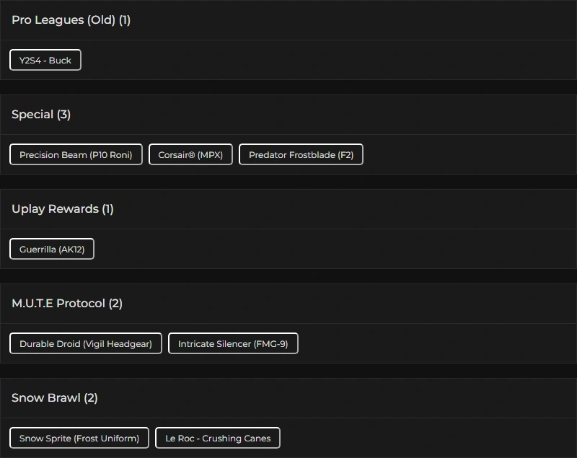The height and width of the screenshot is (458, 577).
Task: Pick the Intricate Silencer (FMG-9) tag
Action: coord(233,344)
